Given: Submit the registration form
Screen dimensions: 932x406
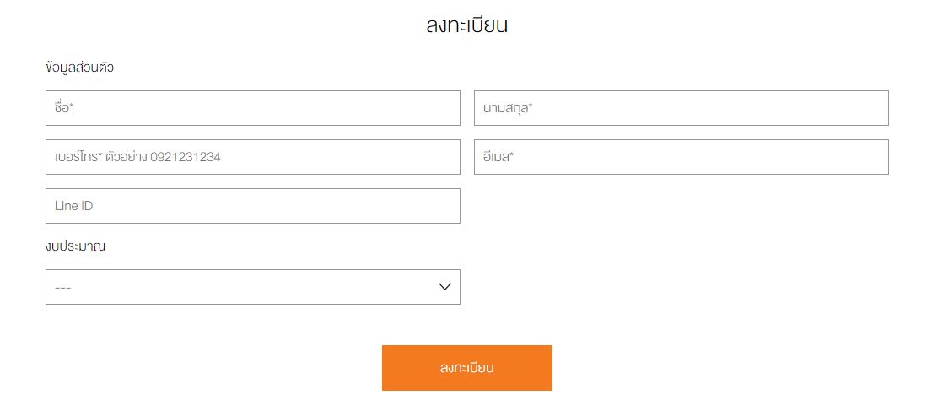Looking at the screenshot, I should [x=466, y=368].
